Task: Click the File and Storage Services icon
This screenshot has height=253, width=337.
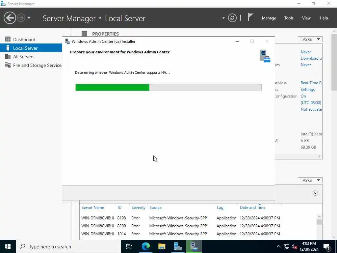Action: tap(8, 65)
